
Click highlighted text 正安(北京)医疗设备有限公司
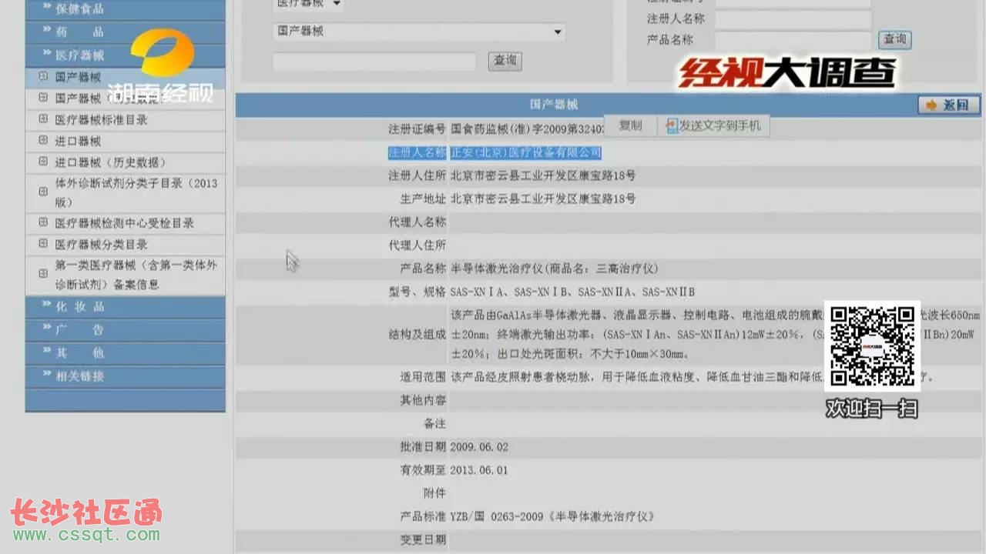pyautogui.click(x=525, y=152)
